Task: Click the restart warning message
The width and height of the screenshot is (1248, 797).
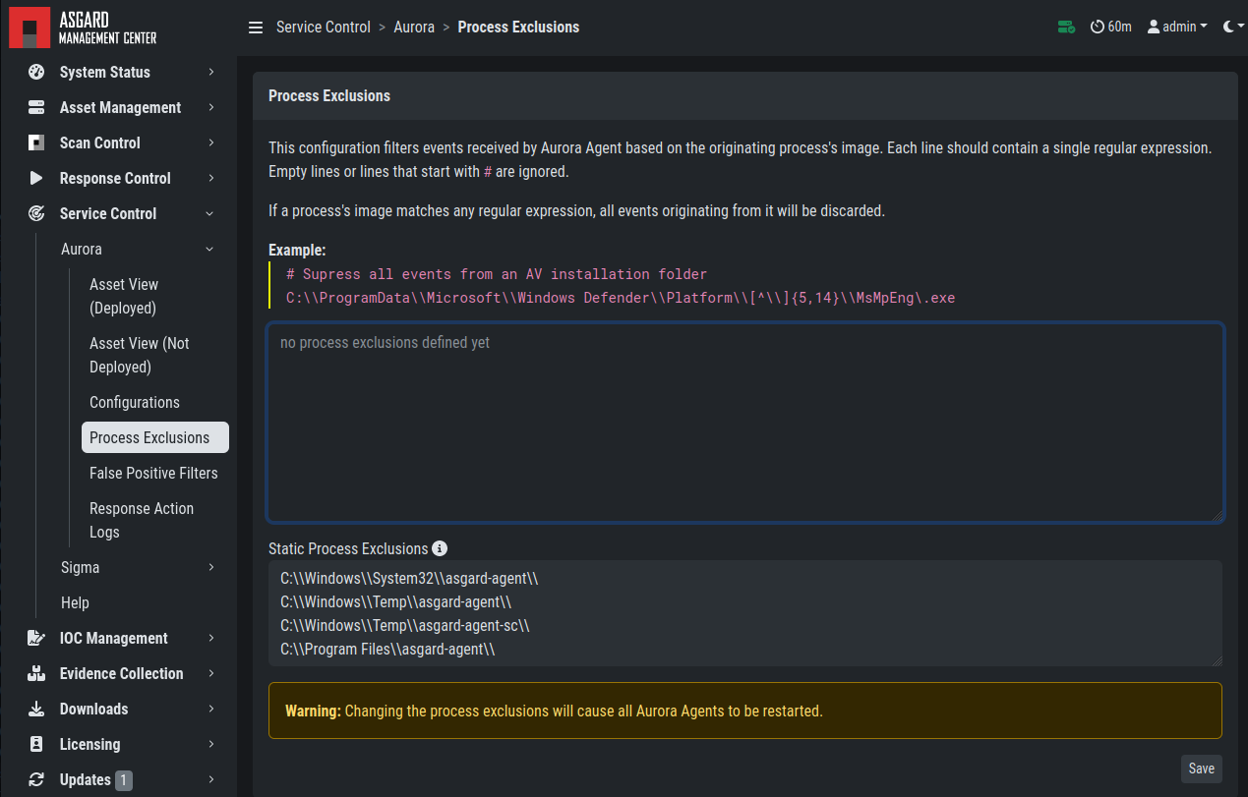Action: (x=745, y=711)
